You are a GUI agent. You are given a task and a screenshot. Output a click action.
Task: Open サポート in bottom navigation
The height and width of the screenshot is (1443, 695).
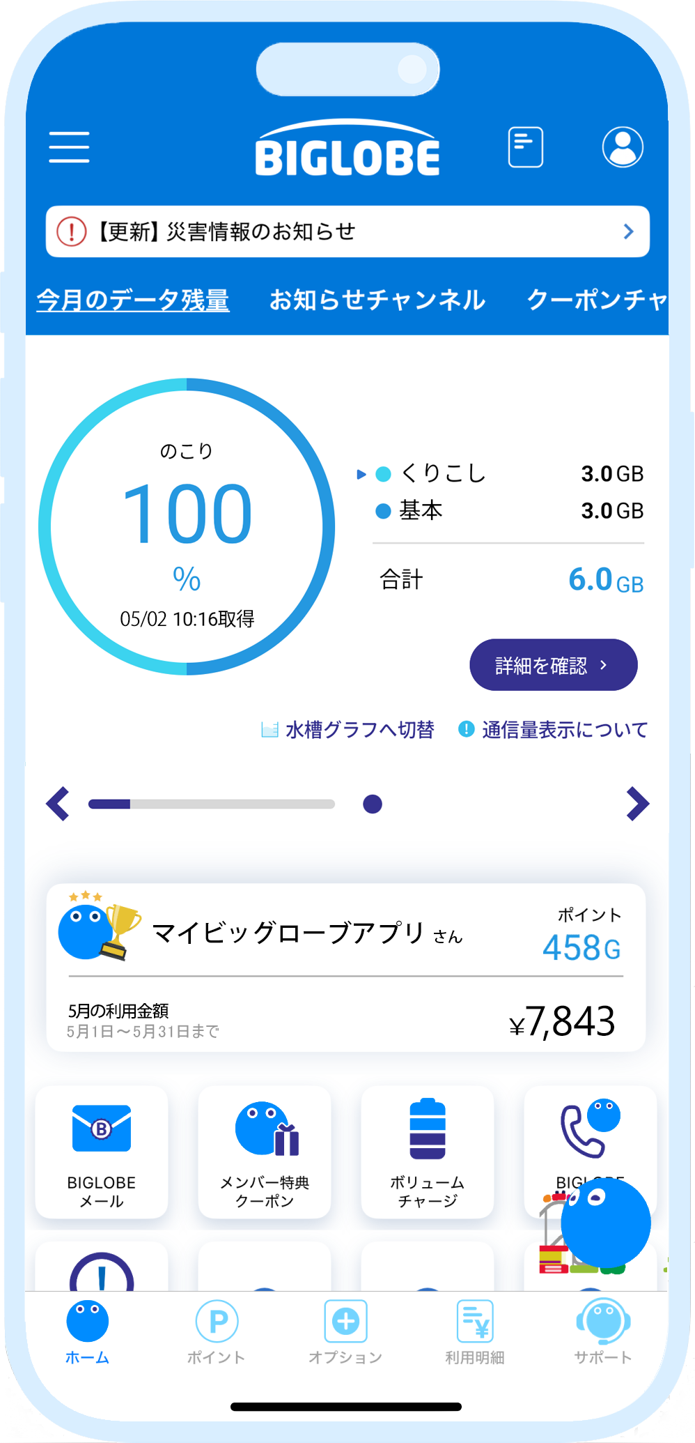pos(603,1332)
